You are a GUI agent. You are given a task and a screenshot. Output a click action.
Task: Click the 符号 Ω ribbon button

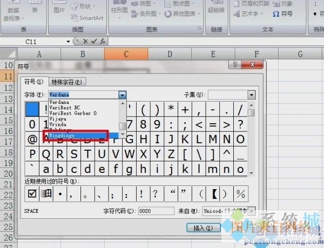[283, 15]
